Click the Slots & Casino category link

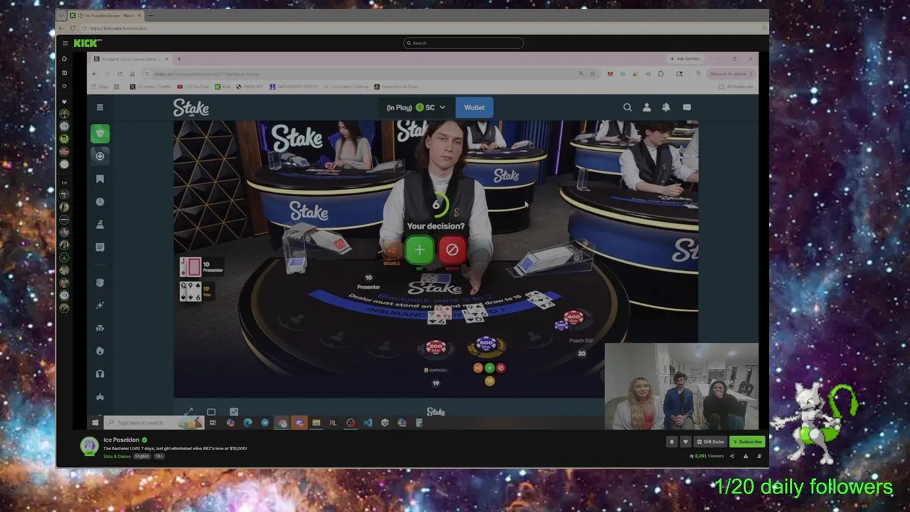pos(117,457)
